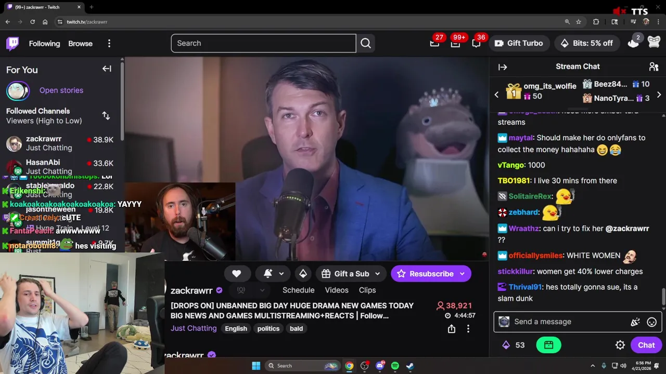The width and height of the screenshot is (666, 374).
Task: Show previous gift leaderboard entries
Action: coord(496,95)
